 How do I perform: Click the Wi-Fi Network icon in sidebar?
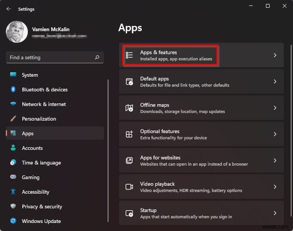tap(13, 104)
